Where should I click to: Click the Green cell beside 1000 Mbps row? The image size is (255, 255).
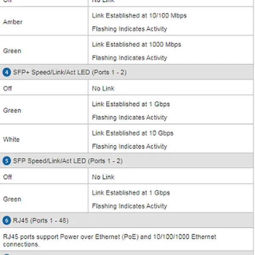(12, 51)
